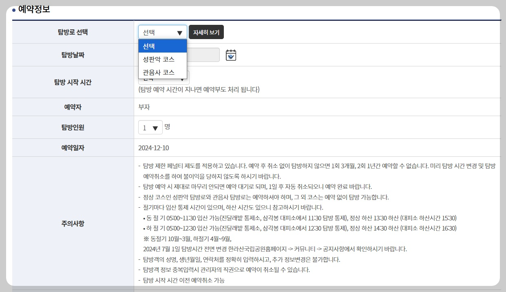Click the 예약일자 row label
Viewport: 506px width, 292px height.
pos(73,147)
